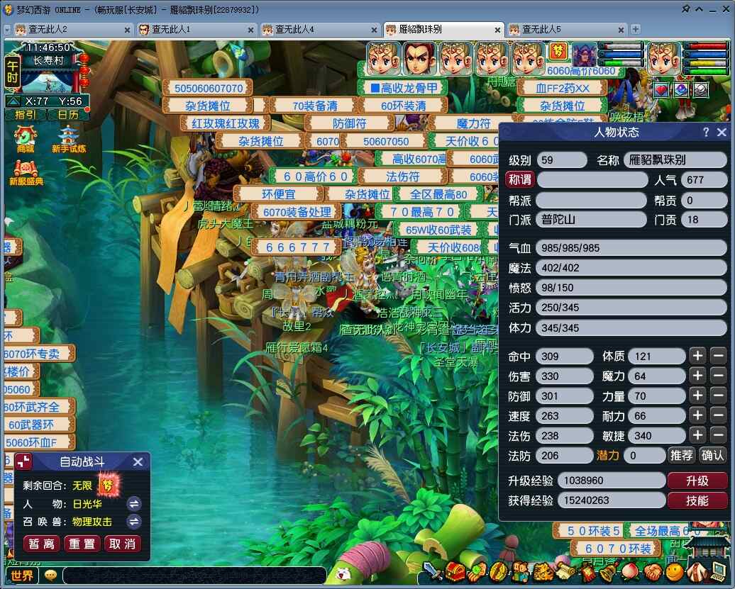Click the 升级 level-up button
Image resolution: width=735 pixels, height=589 pixels.
pos(697,481)
